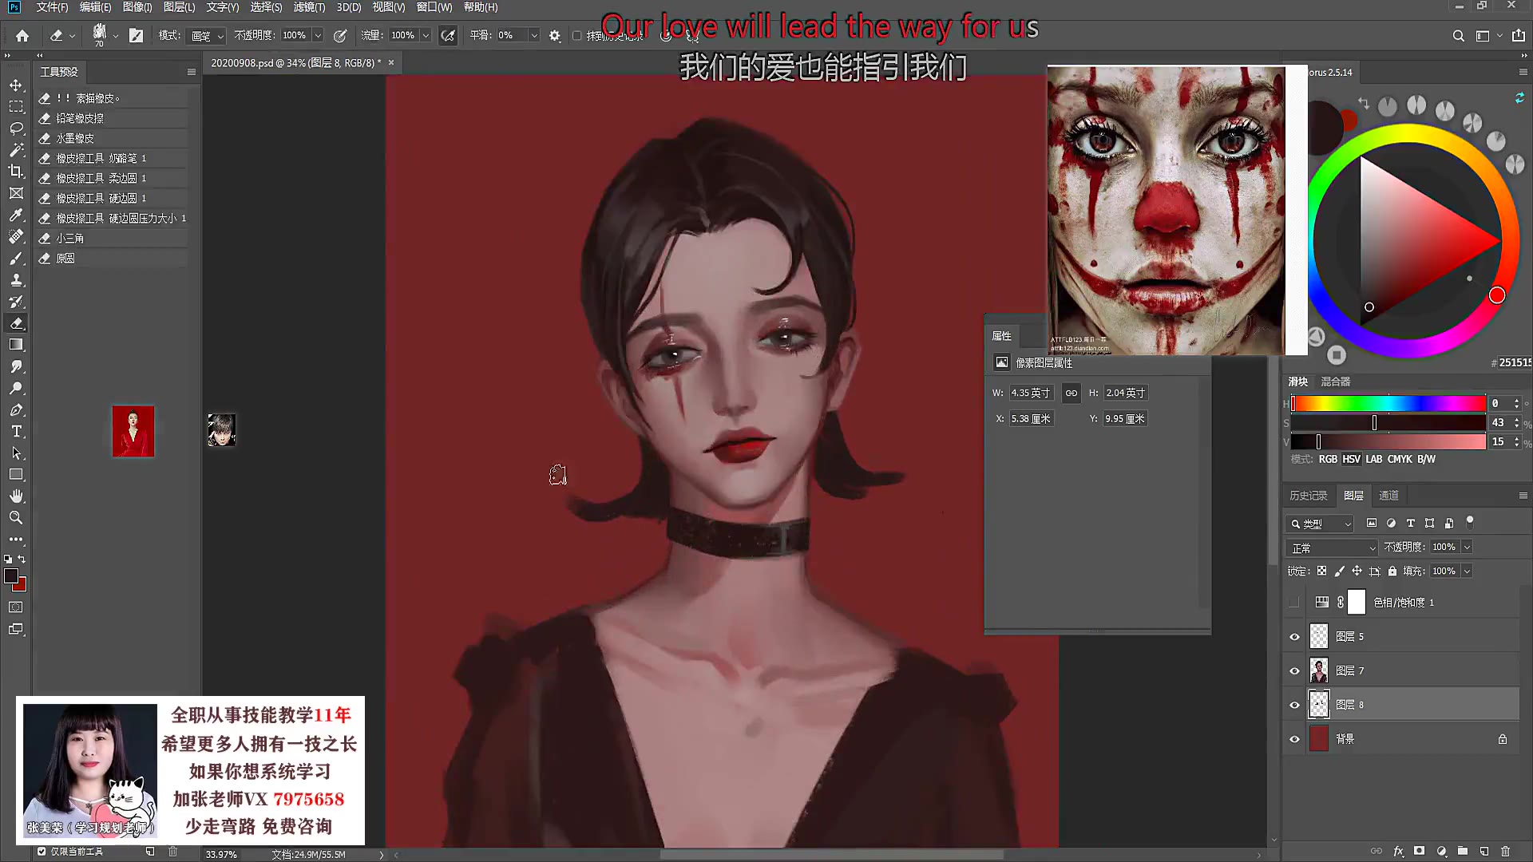The height and width of the screenshot is (862, 1533).
Task: Open the layer blend mode 正常 dropdown
Action: pyautogui.click(x=1333, y=548)
